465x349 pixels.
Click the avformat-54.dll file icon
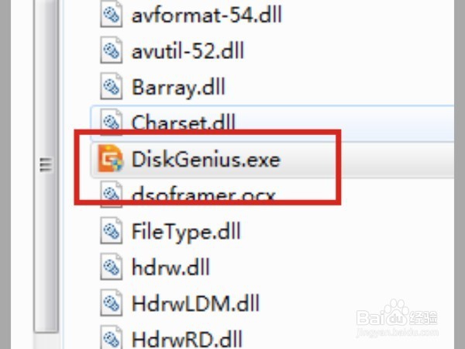click(111, 15)
